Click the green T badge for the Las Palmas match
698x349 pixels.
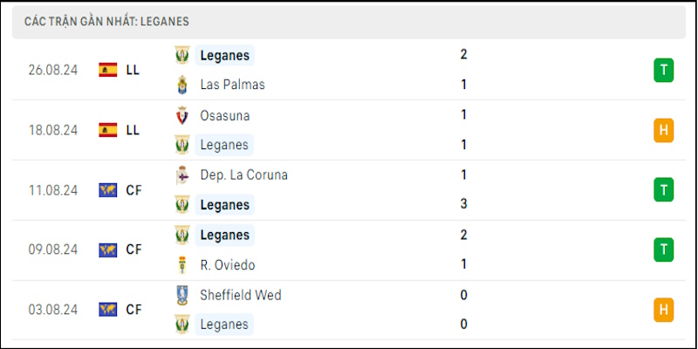pos(663,71)
